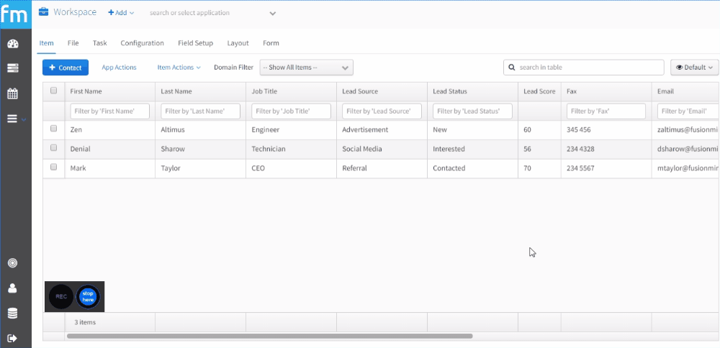
Task: Switch to the Form tab
Action: coord(271,43)
